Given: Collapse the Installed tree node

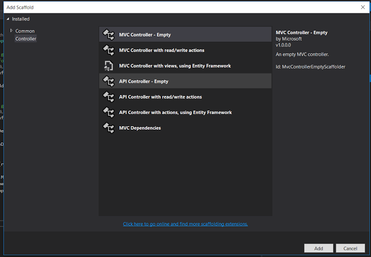Looking at the screenshot, I should [x=8, y=19].
